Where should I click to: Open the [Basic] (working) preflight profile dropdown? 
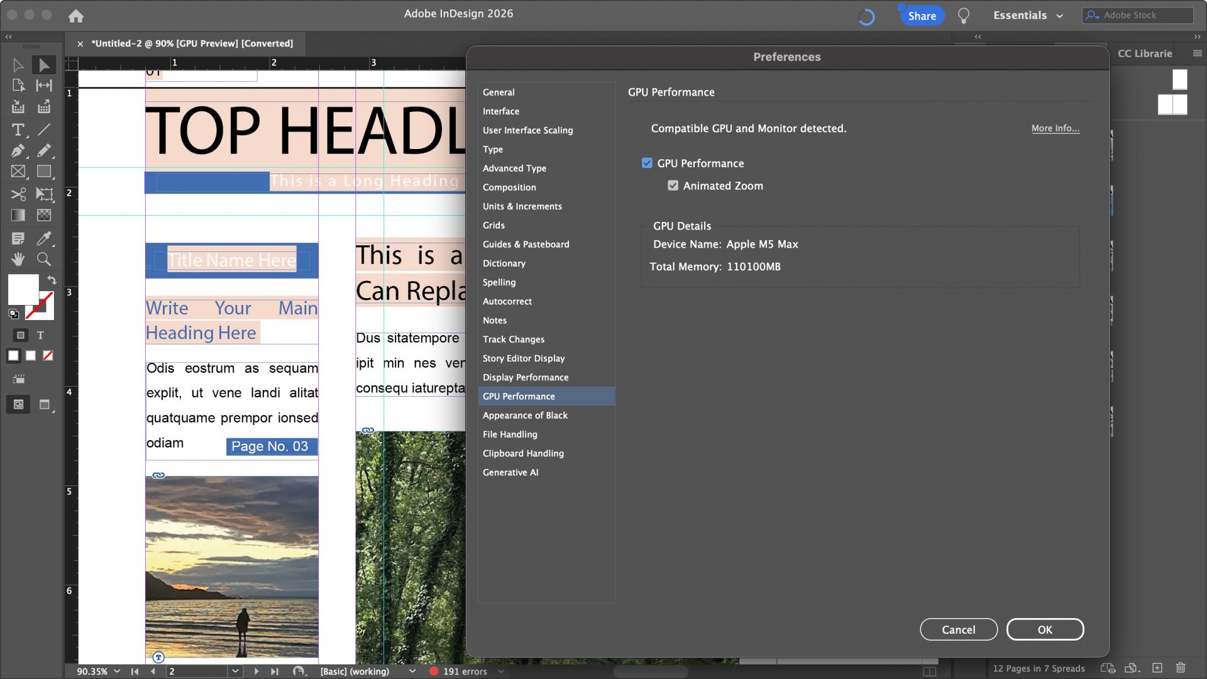click(412, 671)
